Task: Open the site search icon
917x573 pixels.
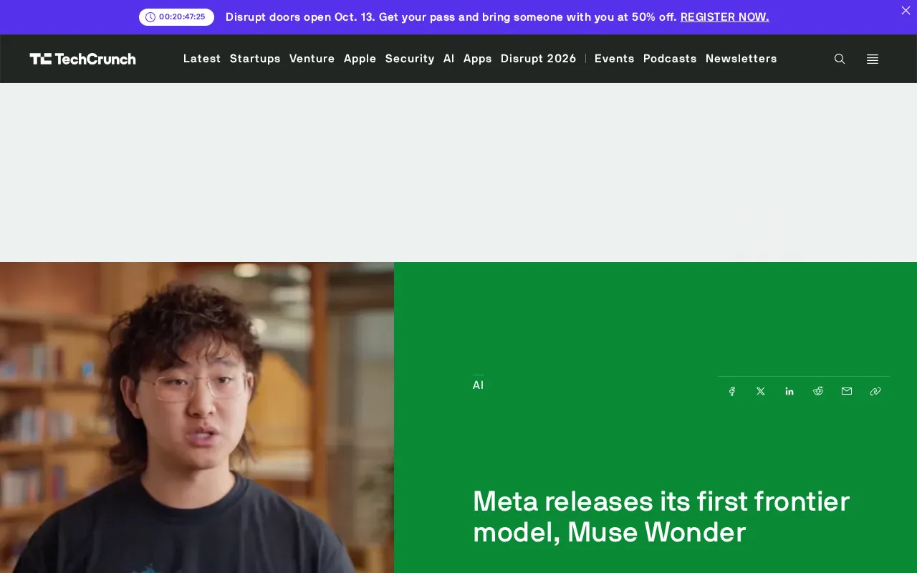Action: (840, 59)
